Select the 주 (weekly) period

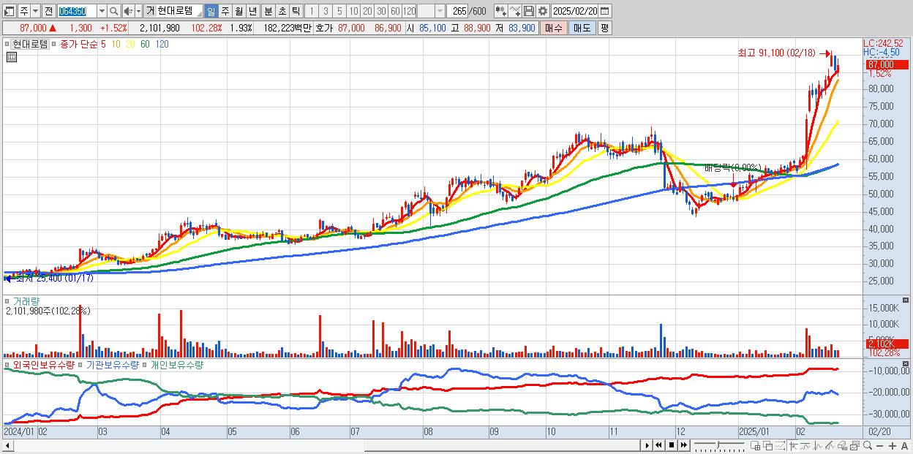[225, 11]
